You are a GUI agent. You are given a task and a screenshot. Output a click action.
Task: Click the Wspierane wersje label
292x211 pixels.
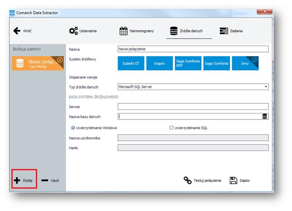coord(83,77)
